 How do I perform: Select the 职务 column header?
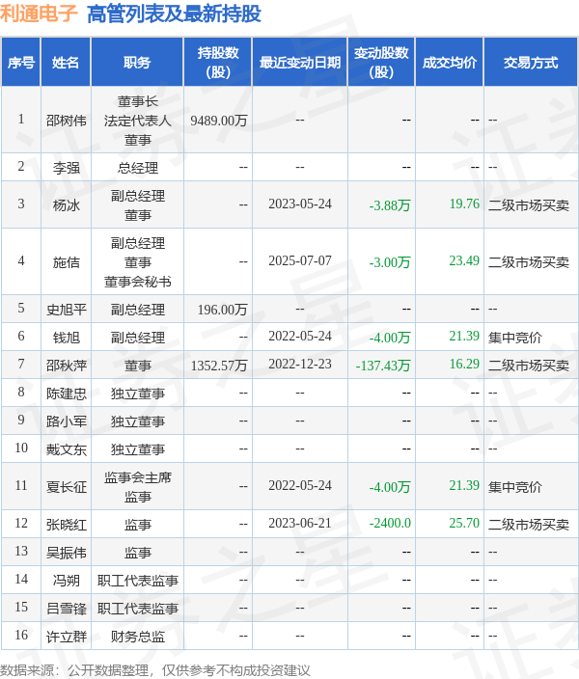pos(137,63)
